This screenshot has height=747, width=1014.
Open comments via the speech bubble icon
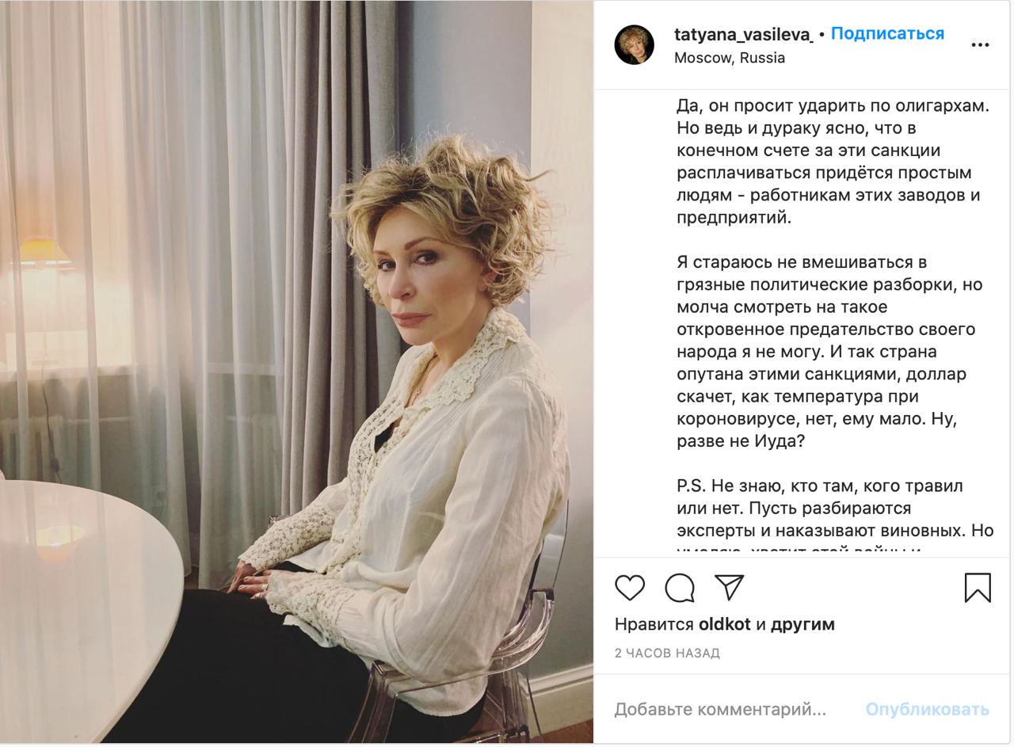click(x=680, y=588)
